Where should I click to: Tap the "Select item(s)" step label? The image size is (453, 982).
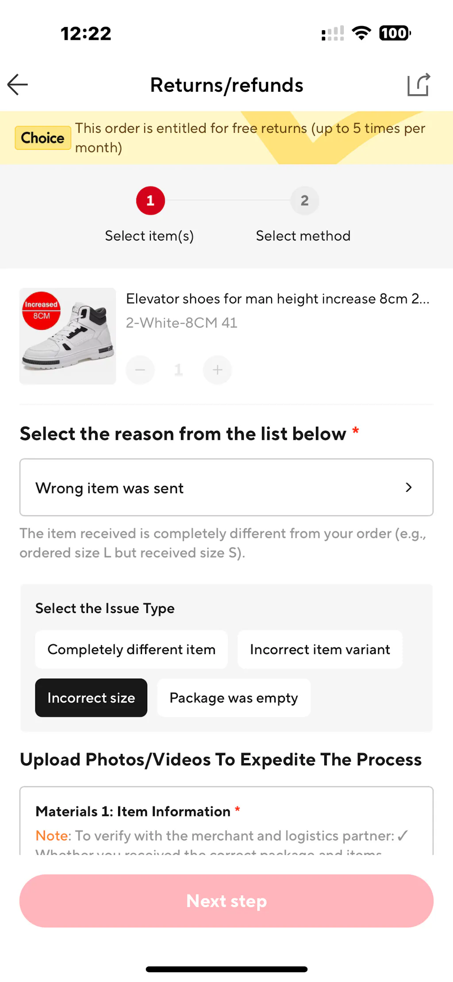click(150, 236)
